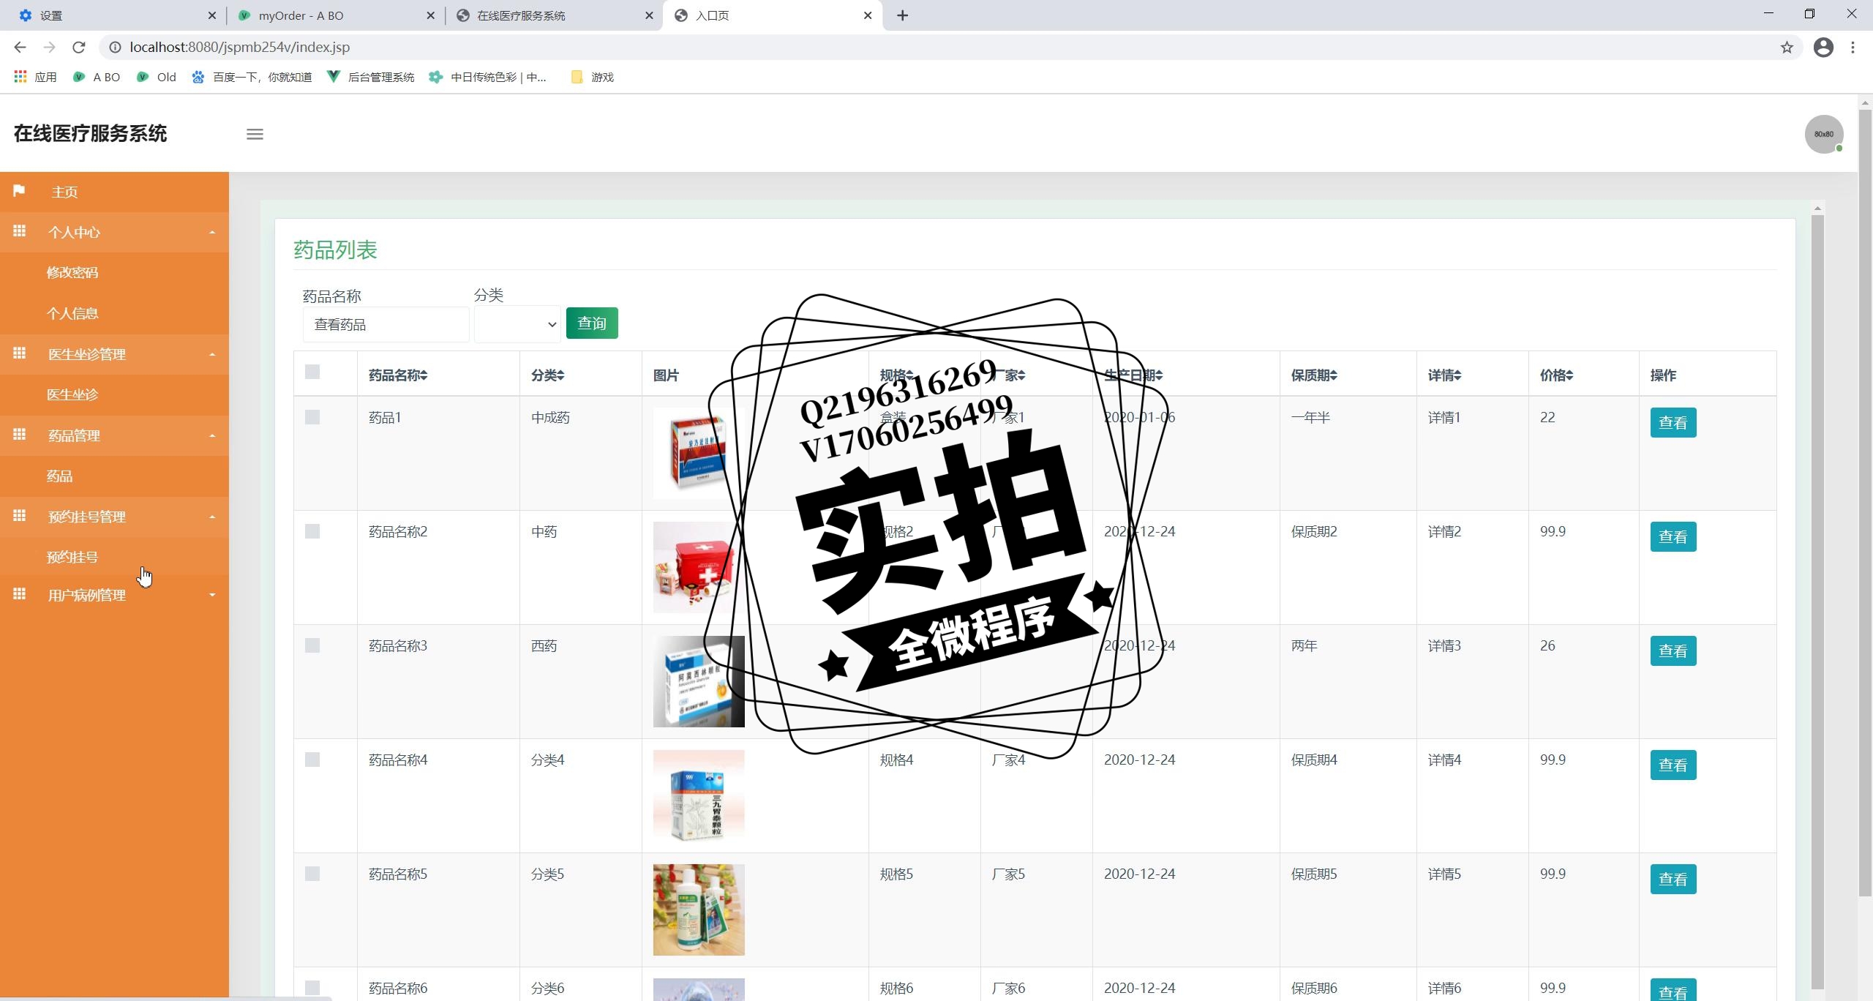Expand the 用户病例管理 sidebar section
This screenshot has width=1873, height=1001.
[114, 595]
